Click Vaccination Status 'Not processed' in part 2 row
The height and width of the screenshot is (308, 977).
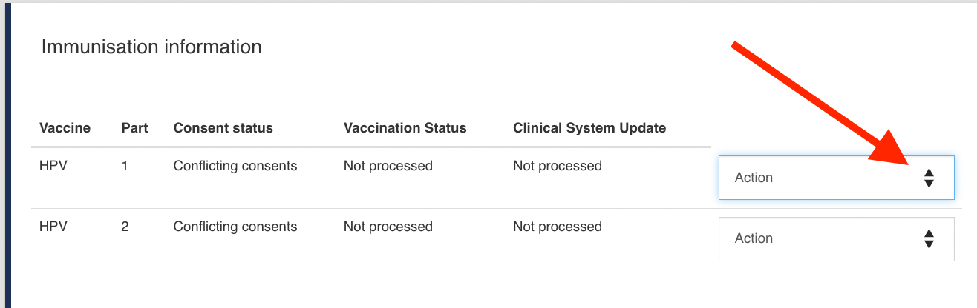388,227
